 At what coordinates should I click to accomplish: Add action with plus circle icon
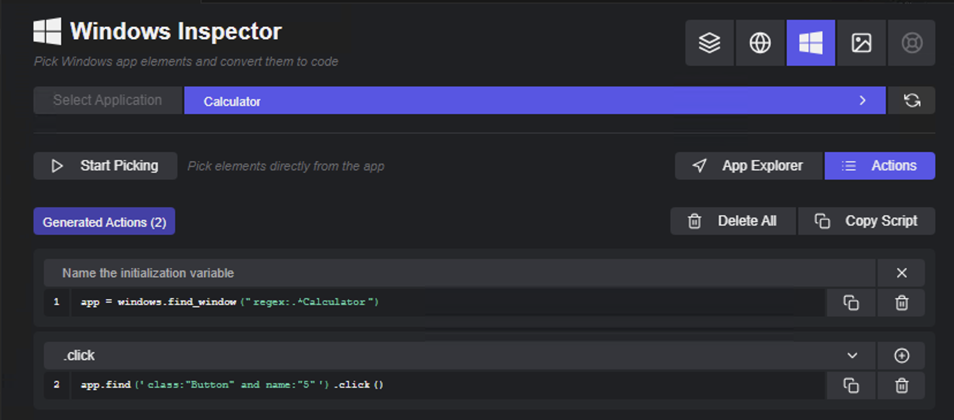902,356
